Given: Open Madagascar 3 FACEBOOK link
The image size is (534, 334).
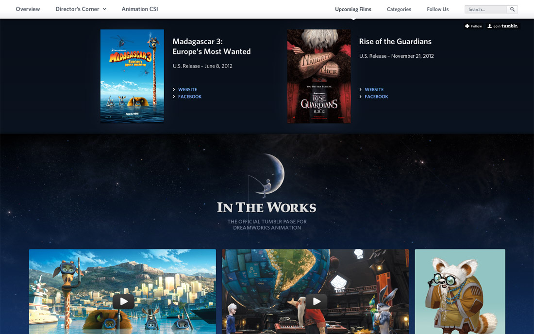Looking at the screenshot, I should pos(190,97).
